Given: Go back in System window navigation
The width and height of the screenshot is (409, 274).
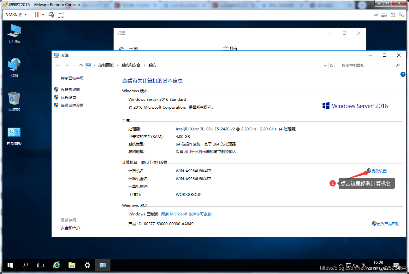Looking at the screenshot, I should [x=58, y=65].
